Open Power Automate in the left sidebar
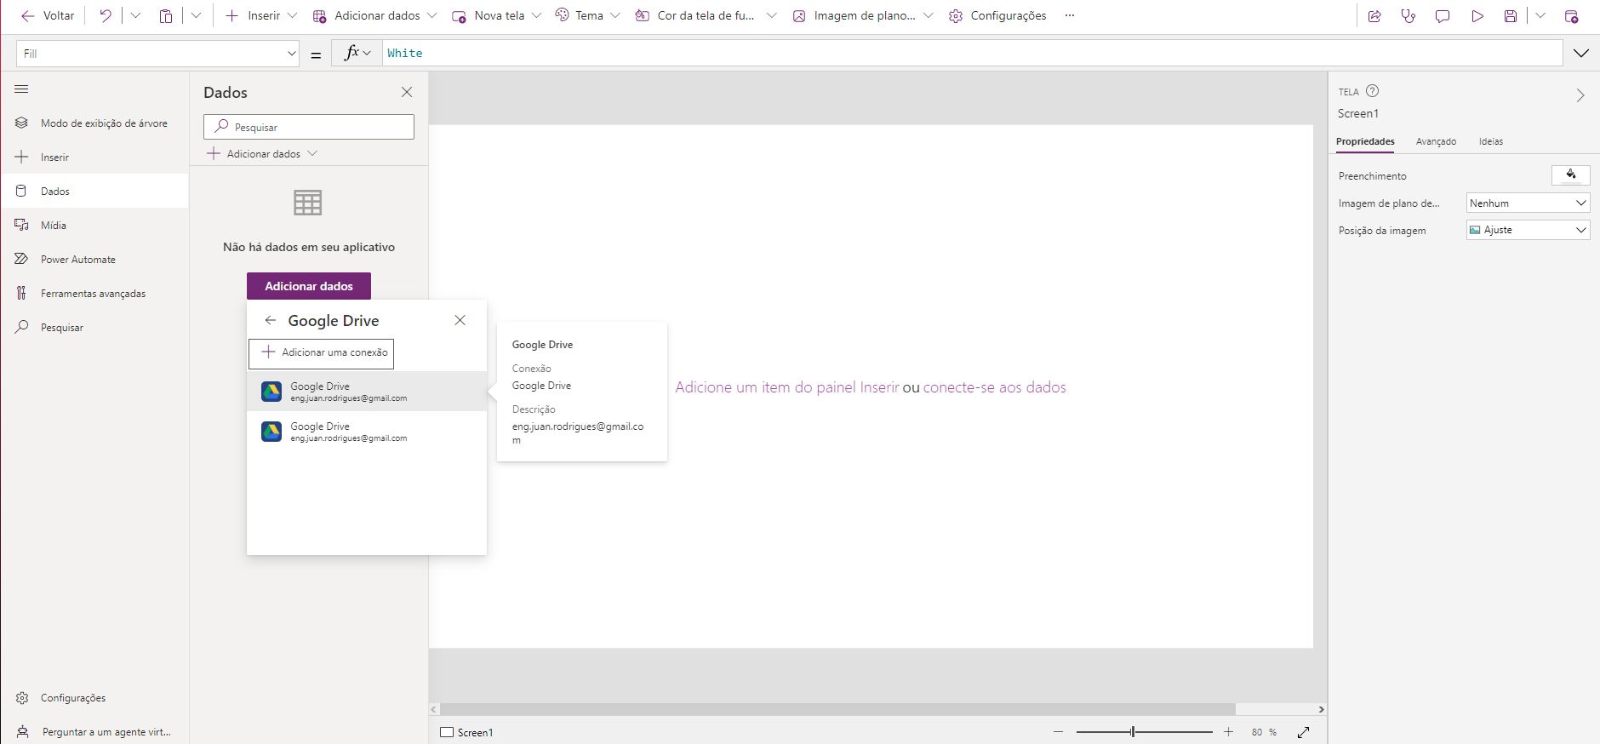The width and height of the screenshot is (1600, 744). (x=77, y=260)
